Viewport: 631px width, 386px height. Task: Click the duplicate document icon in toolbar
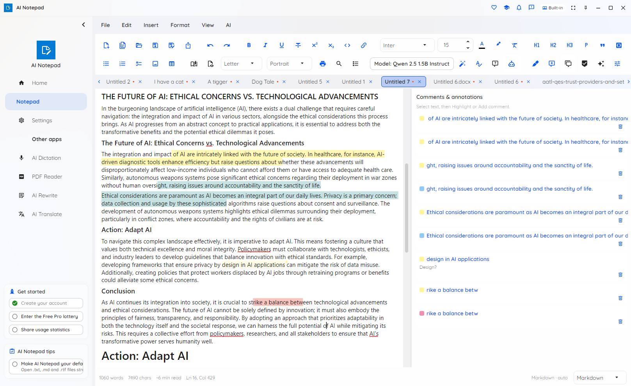[x=123, y=45]
